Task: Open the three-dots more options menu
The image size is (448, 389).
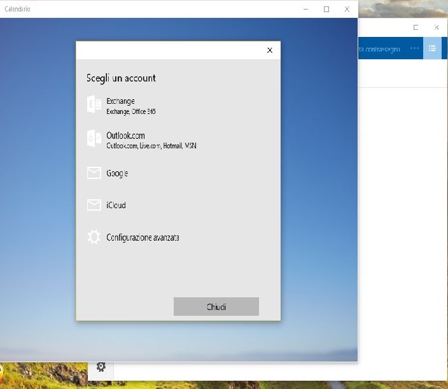Action: point(415,48)
